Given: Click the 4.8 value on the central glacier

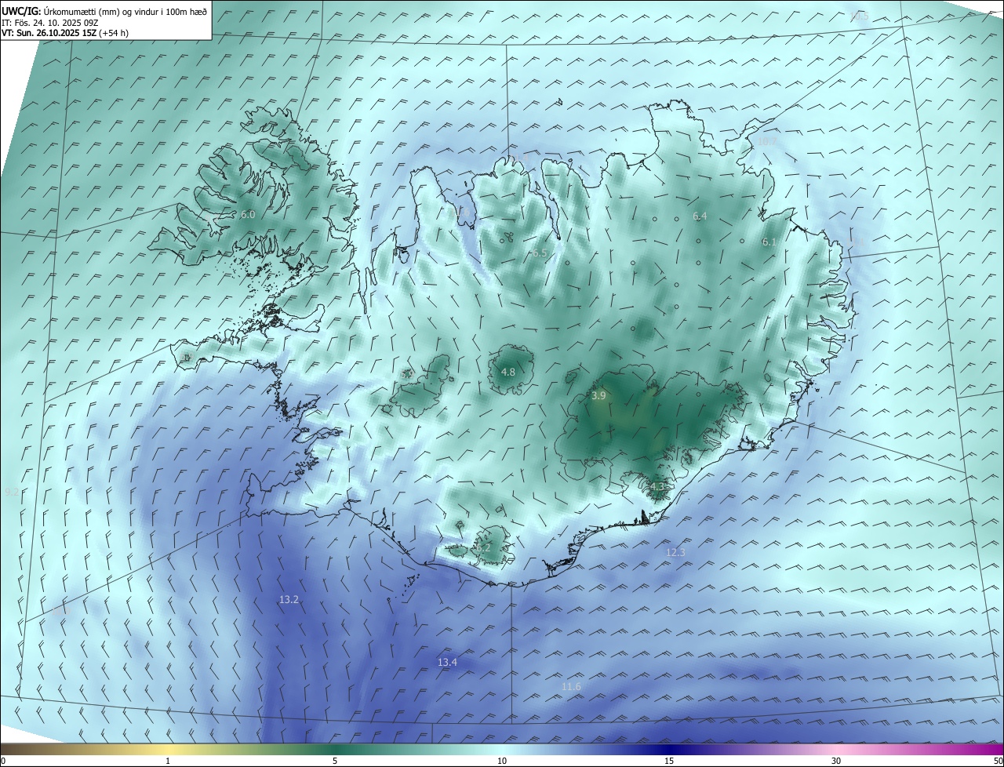Looking at the screenshot, I should [507, 372].
